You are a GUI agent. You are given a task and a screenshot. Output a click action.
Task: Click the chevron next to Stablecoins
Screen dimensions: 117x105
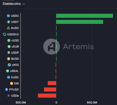[x=24, y=4]
